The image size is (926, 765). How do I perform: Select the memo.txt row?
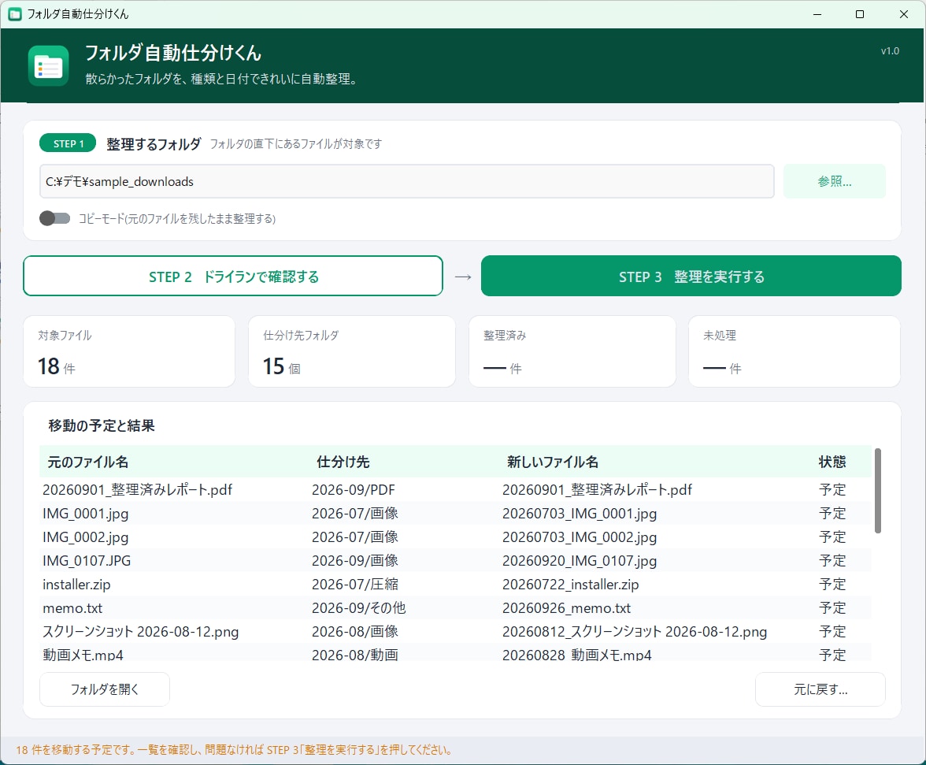[455, 608]
